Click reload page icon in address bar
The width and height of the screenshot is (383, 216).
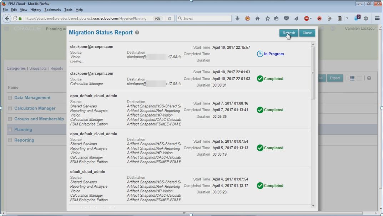[170, 19]
